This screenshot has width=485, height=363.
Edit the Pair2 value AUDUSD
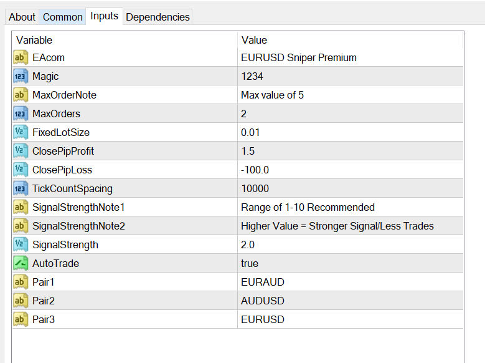(x=351, y=301)
